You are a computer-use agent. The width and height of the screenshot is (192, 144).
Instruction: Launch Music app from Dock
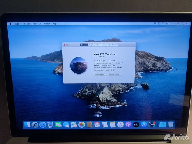(x=121, y=125)
